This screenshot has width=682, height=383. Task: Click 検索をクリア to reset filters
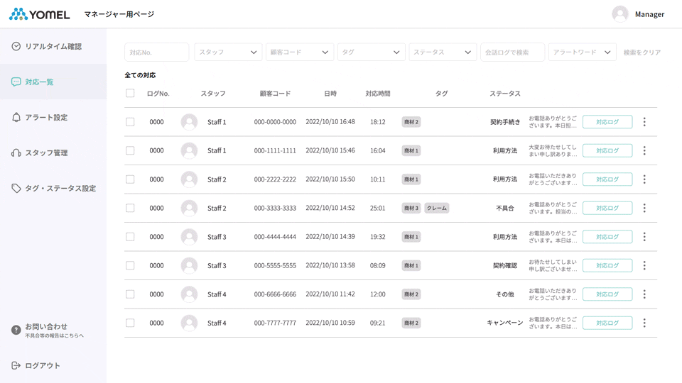pyautogui.click(x=642, y=52)
